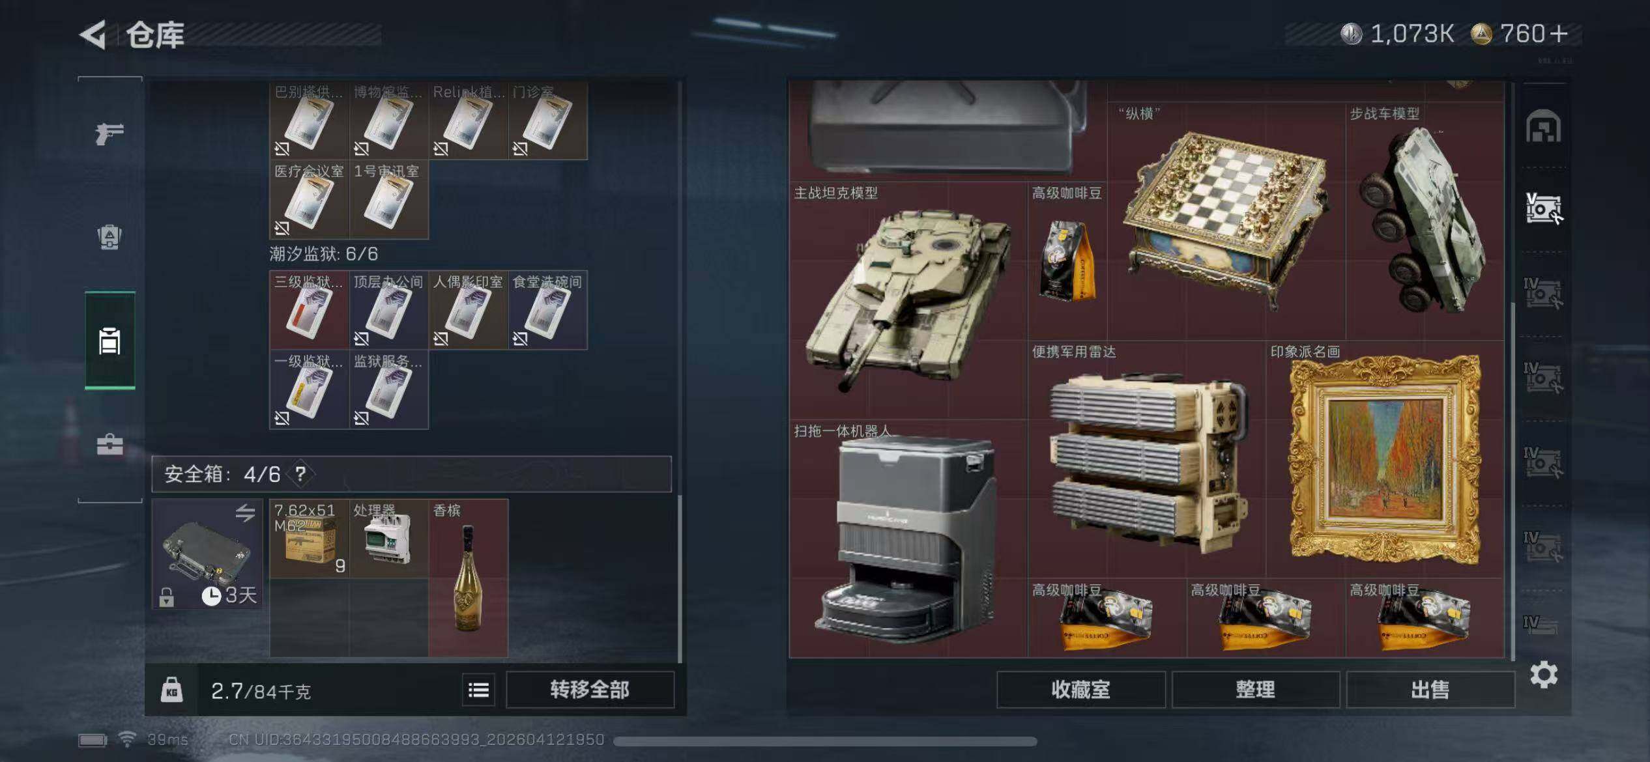Screen dimensions: 1650x762
Task: Click the right warehouse vertical scrollbar
Action: tap(1512, 481)
